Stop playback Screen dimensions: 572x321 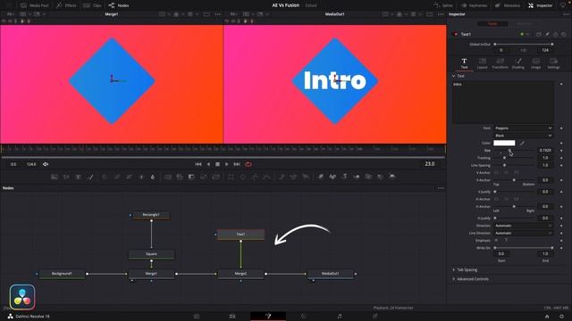217,164
